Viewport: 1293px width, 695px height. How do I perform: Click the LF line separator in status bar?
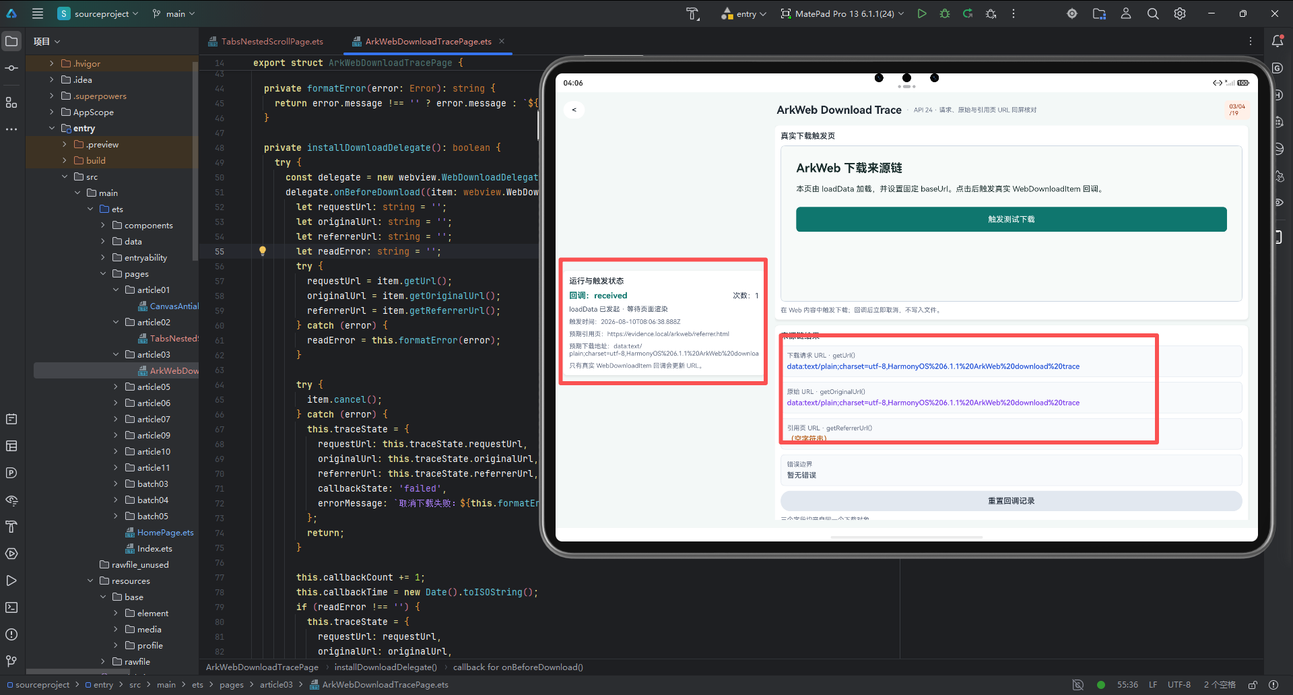coord(1153,685)
